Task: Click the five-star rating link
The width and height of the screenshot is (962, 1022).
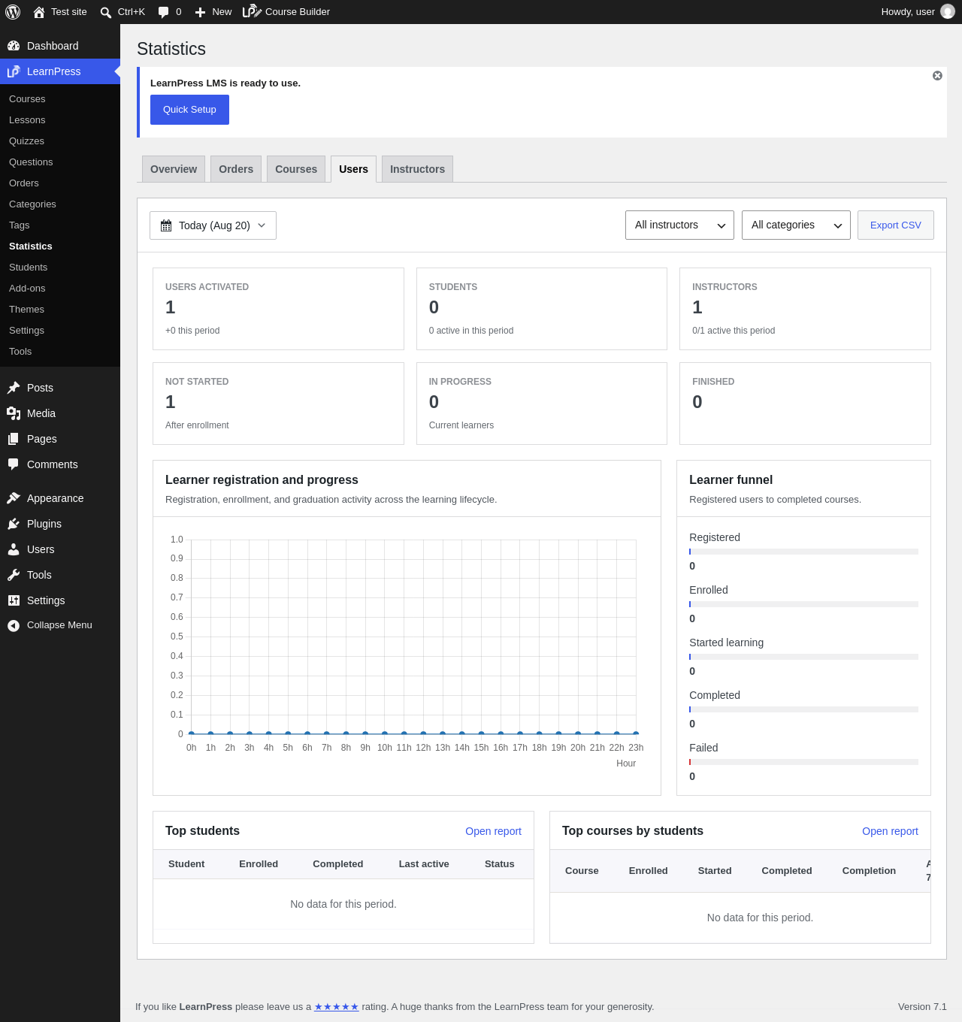Action: click(336, 1007)
